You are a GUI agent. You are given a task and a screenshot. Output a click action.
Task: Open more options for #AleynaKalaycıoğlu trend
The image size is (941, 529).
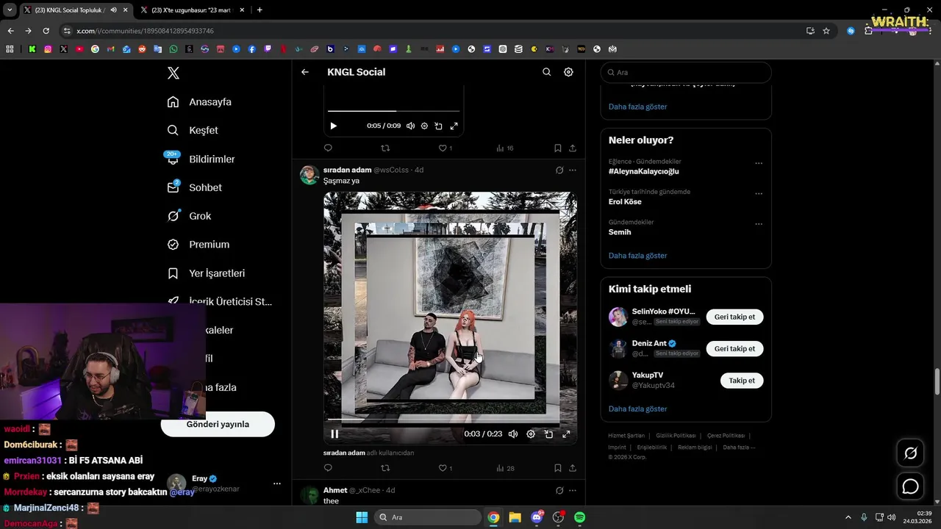click(x=759, y=163)
